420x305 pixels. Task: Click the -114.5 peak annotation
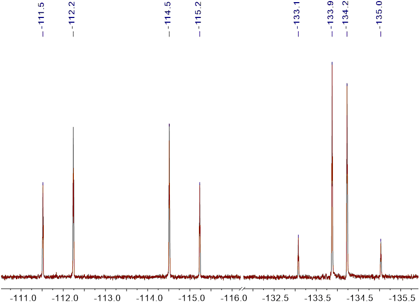click(169, 19)
